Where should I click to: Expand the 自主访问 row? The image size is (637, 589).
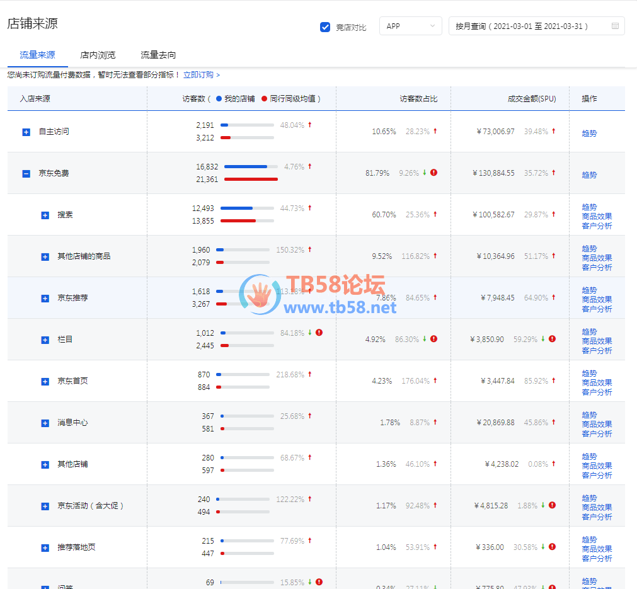point(26,132)
